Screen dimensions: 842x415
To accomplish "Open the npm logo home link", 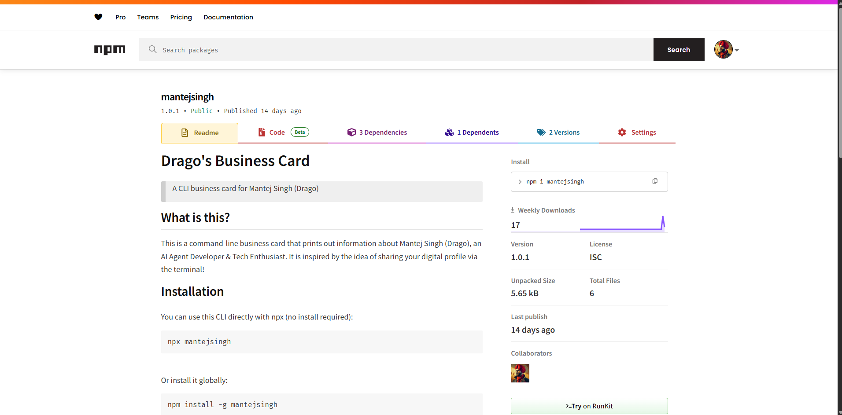I will pos(110,50).
